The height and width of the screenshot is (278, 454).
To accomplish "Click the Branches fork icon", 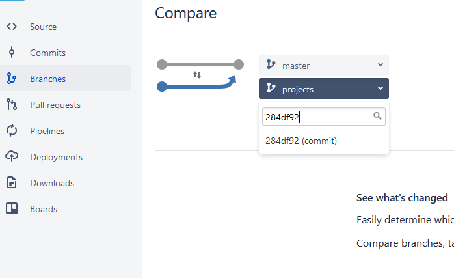I will click(x=12, y=79).
